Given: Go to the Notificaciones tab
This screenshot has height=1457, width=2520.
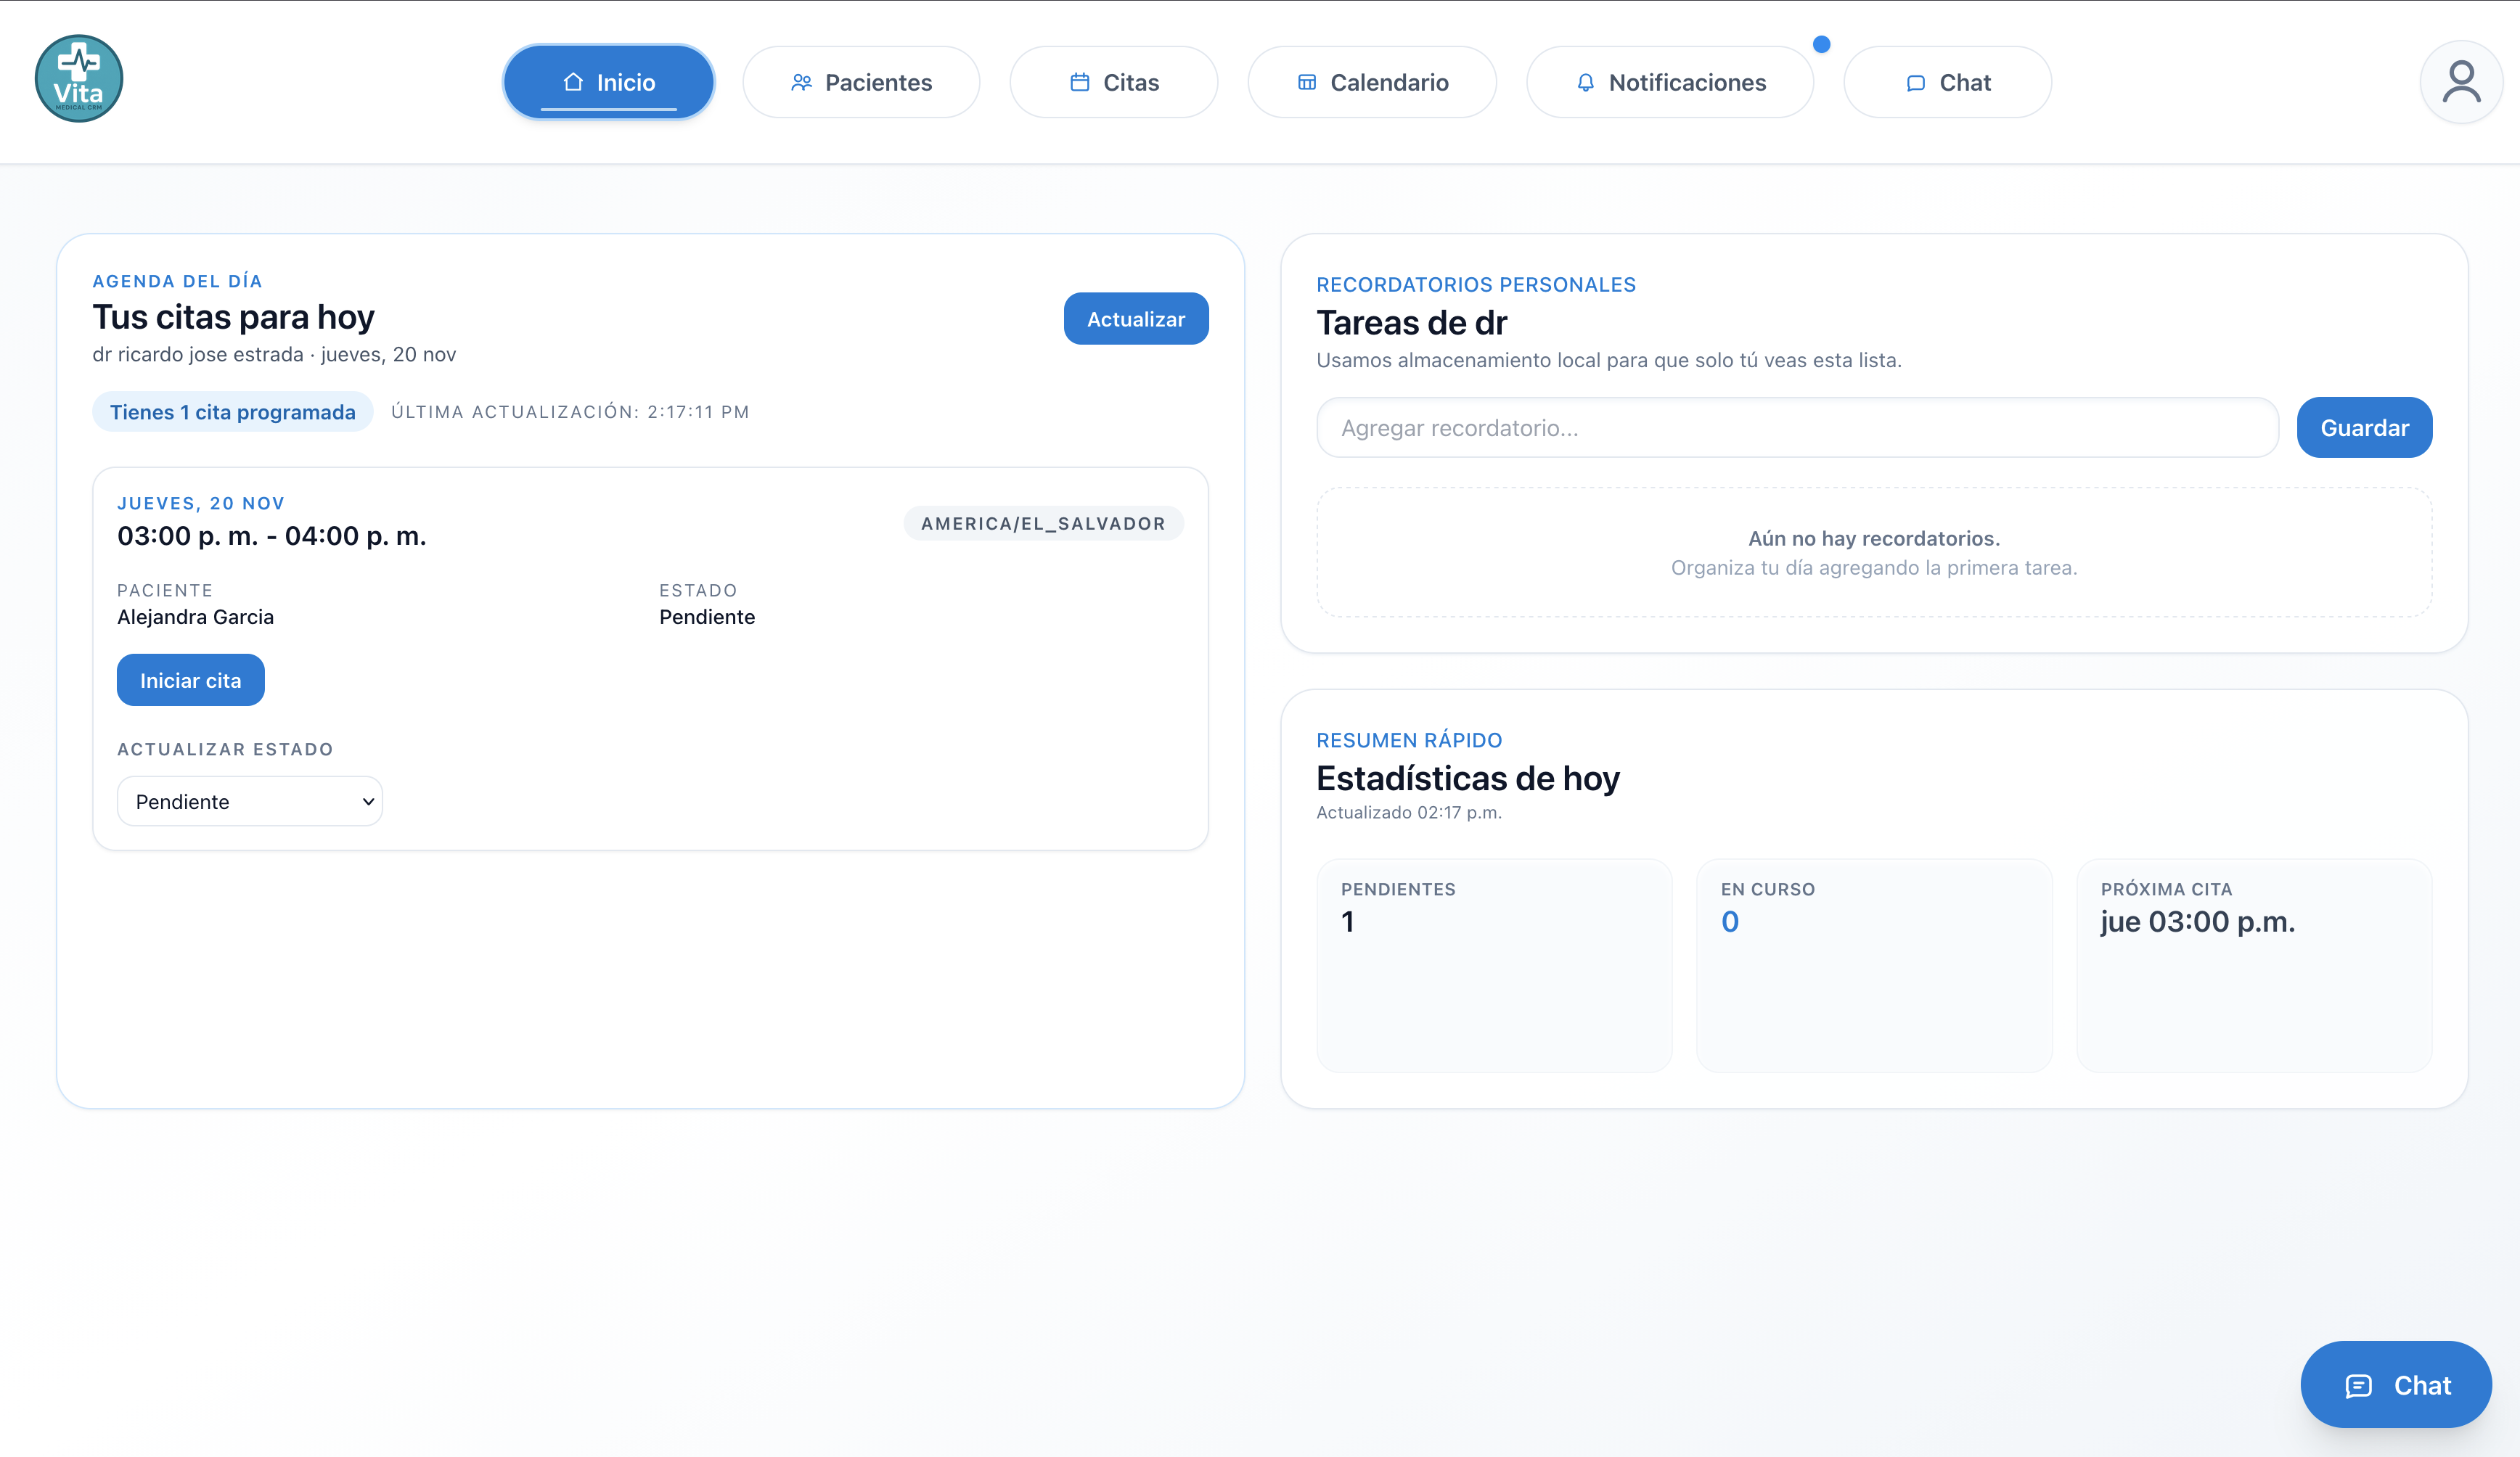Looking at the screenshot, I should pos(1669,82).
